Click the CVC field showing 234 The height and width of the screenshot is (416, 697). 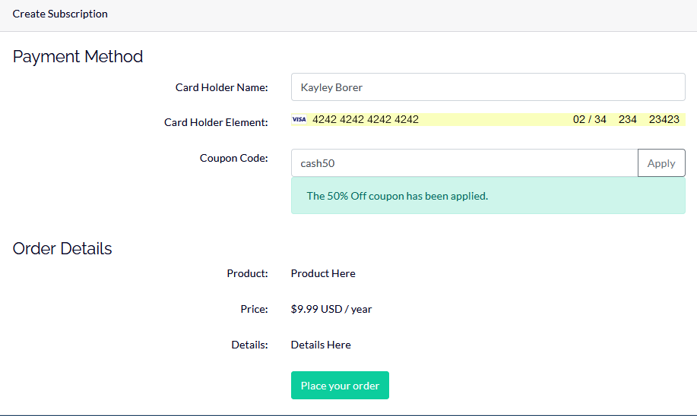(627, 119)
